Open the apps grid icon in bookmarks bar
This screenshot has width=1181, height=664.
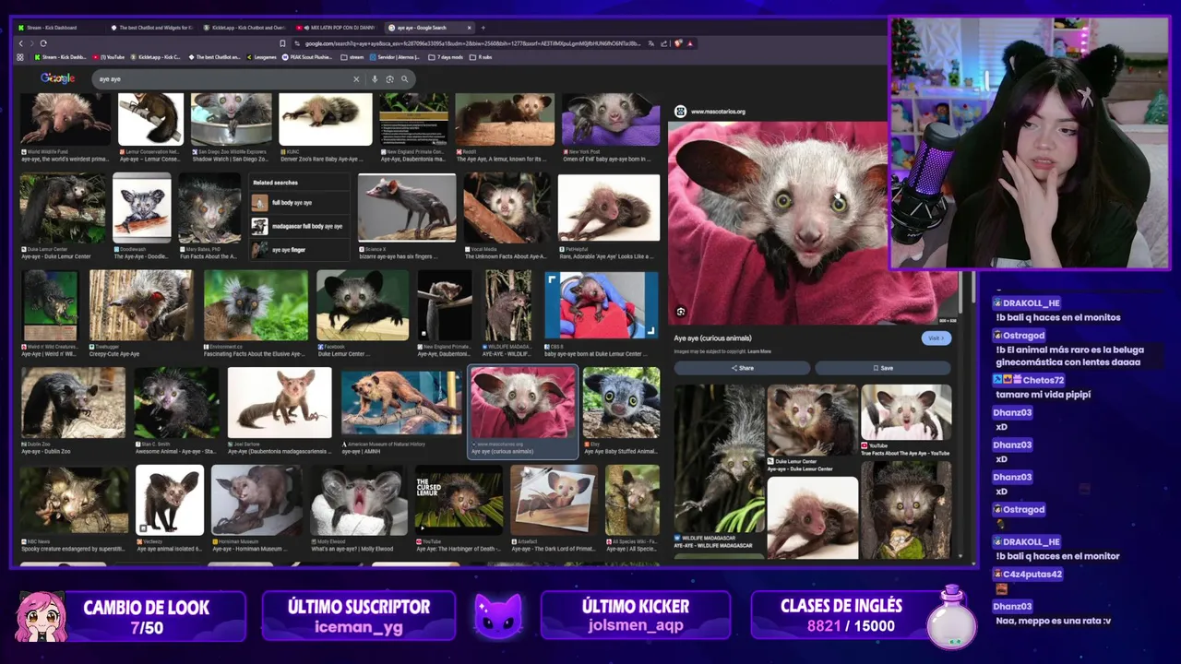20,57
